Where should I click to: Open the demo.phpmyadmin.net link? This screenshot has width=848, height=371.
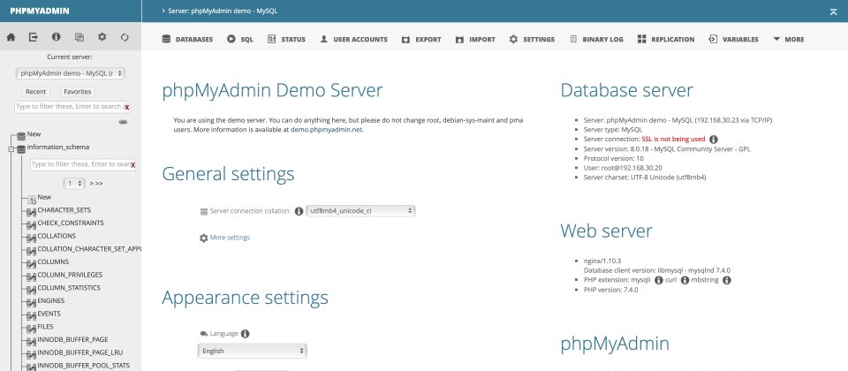coord(327,130)
